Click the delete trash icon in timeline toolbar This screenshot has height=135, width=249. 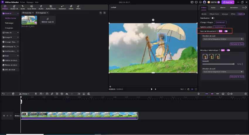point(13,94)
